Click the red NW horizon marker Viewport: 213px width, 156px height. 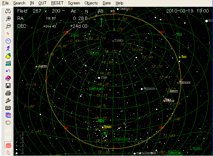click(161, 32)
